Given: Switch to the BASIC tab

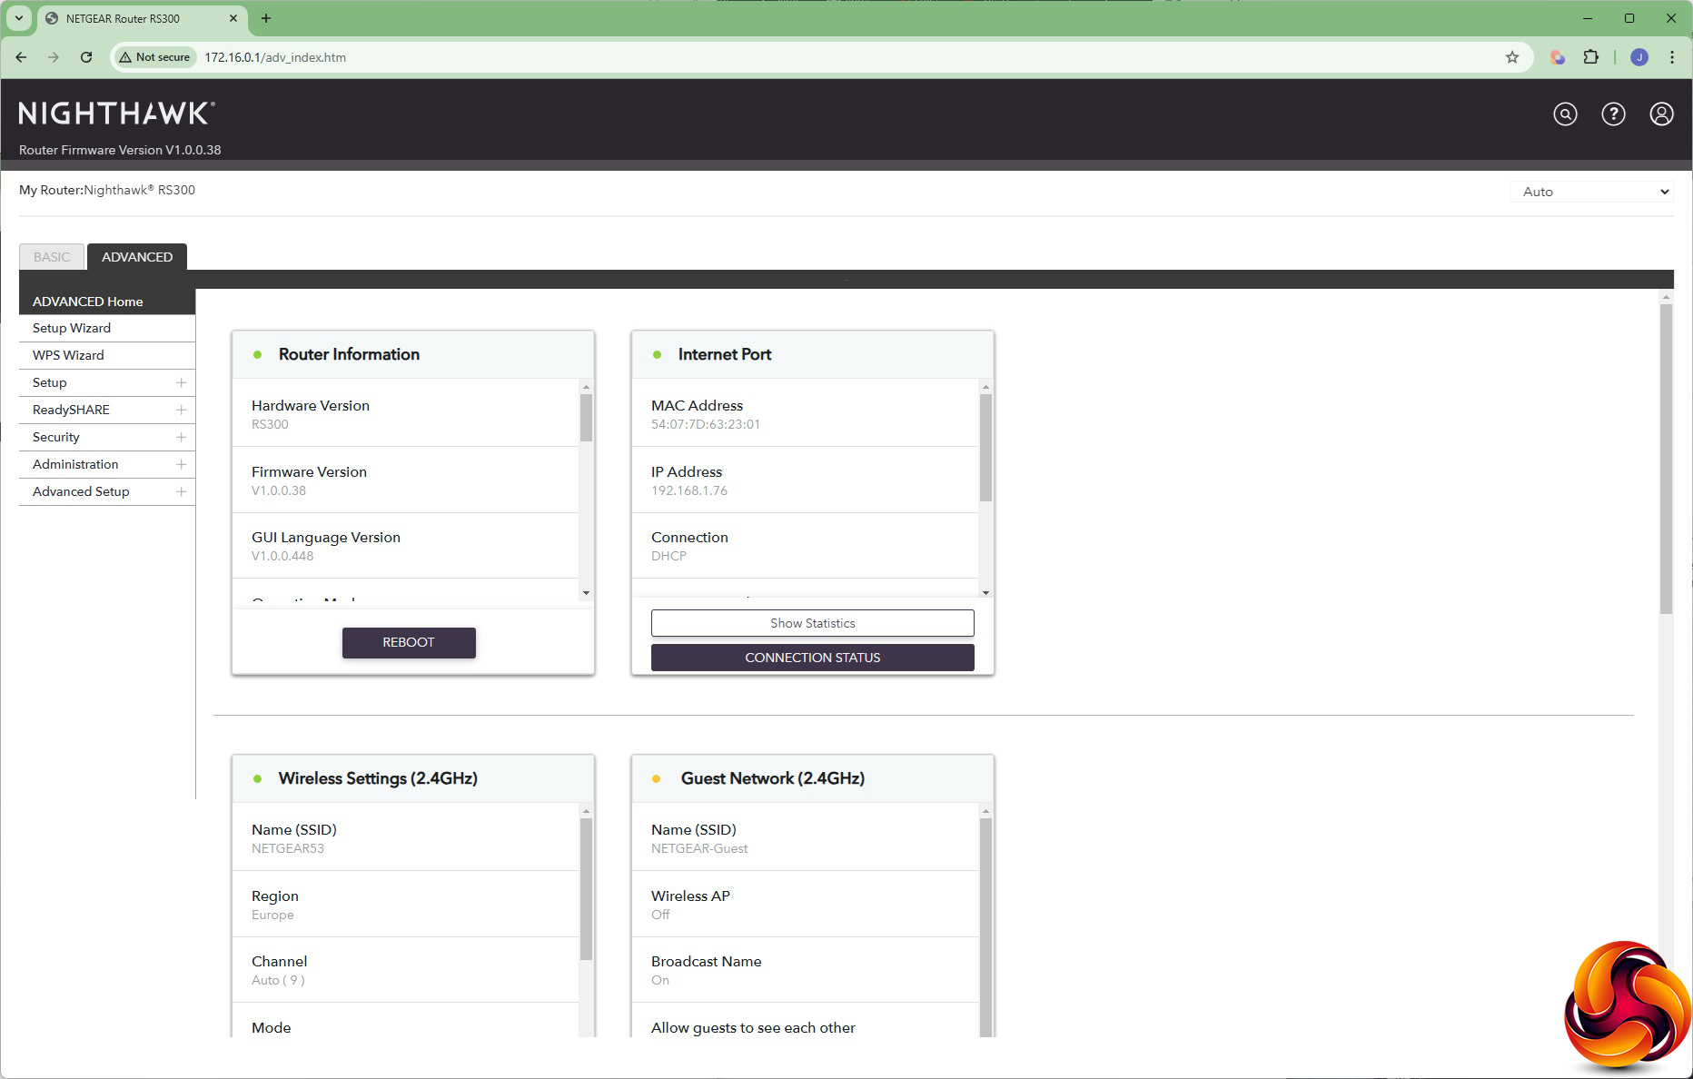Looking at the screenshot, I should click(x=52, y=257).
